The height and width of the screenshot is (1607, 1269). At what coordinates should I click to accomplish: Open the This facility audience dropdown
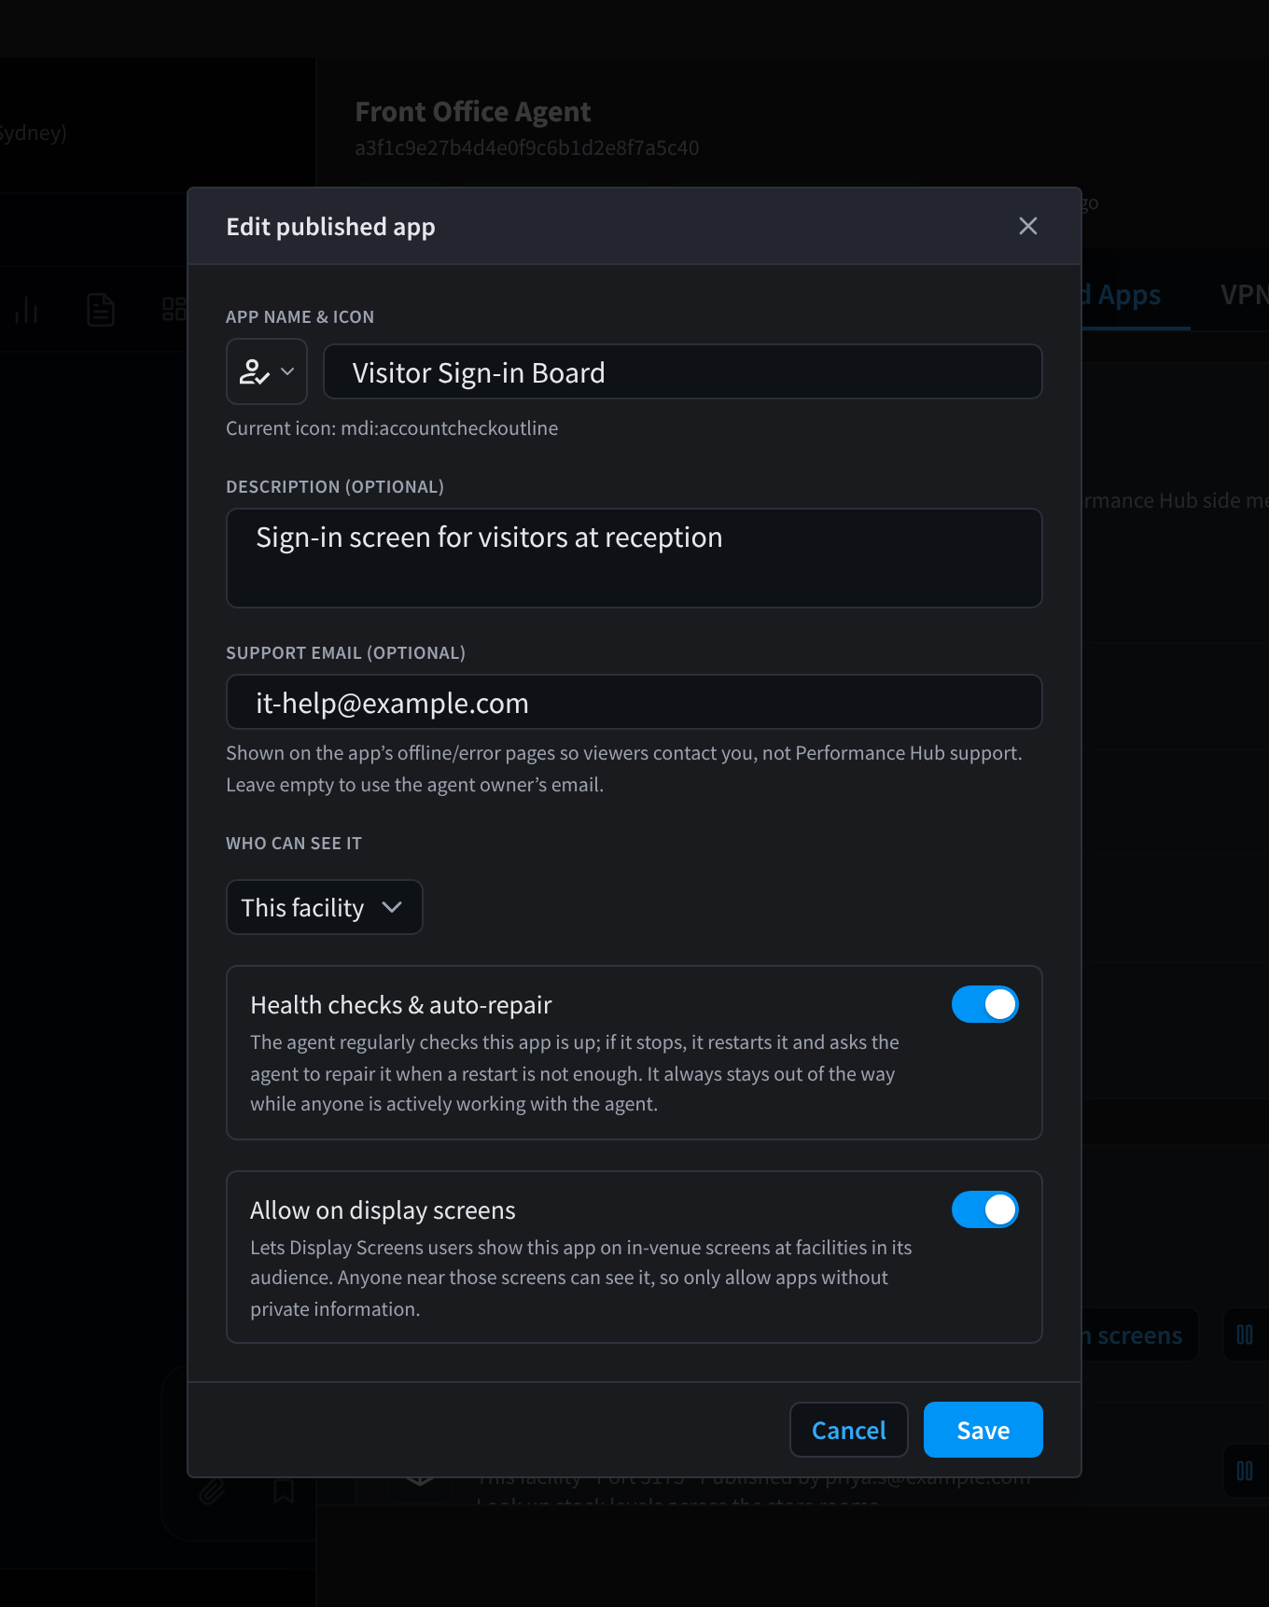(x=324, y=907)
